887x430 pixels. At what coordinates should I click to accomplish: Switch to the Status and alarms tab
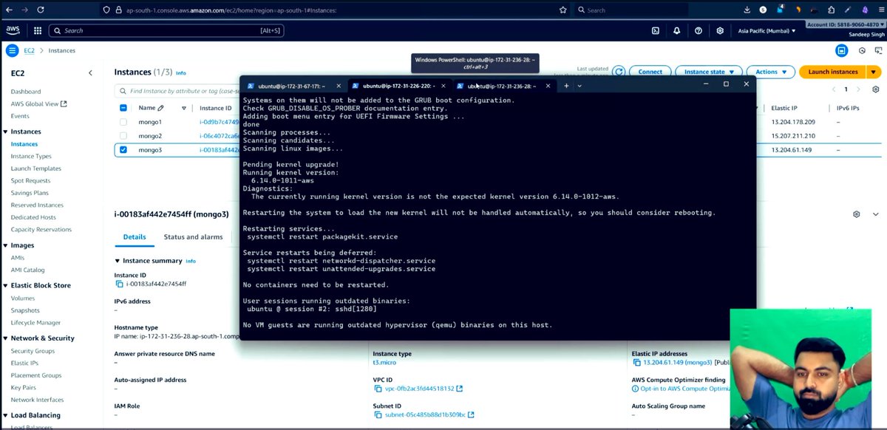coord(193,237)
